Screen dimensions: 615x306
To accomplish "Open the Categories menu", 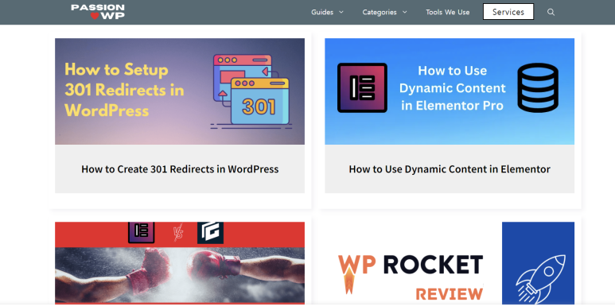I will pyautogui.click(x=380, y=12).
